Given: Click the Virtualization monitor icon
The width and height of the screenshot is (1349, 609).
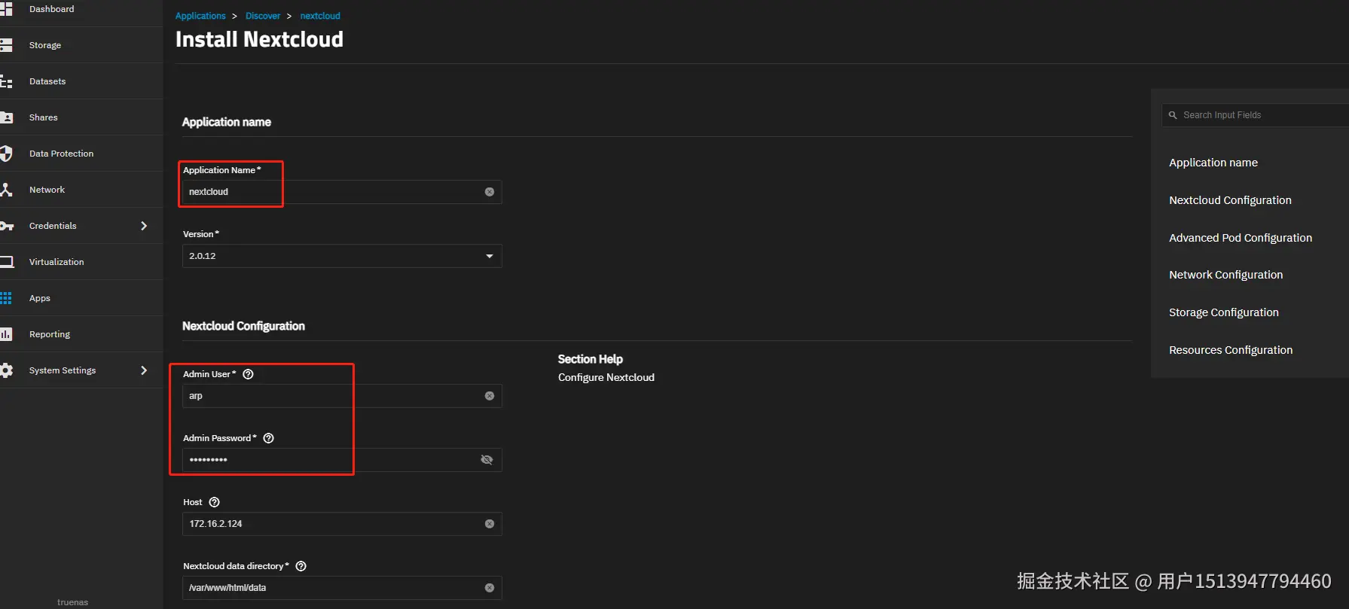Looking at the screenshot, I should pos(6,262).
